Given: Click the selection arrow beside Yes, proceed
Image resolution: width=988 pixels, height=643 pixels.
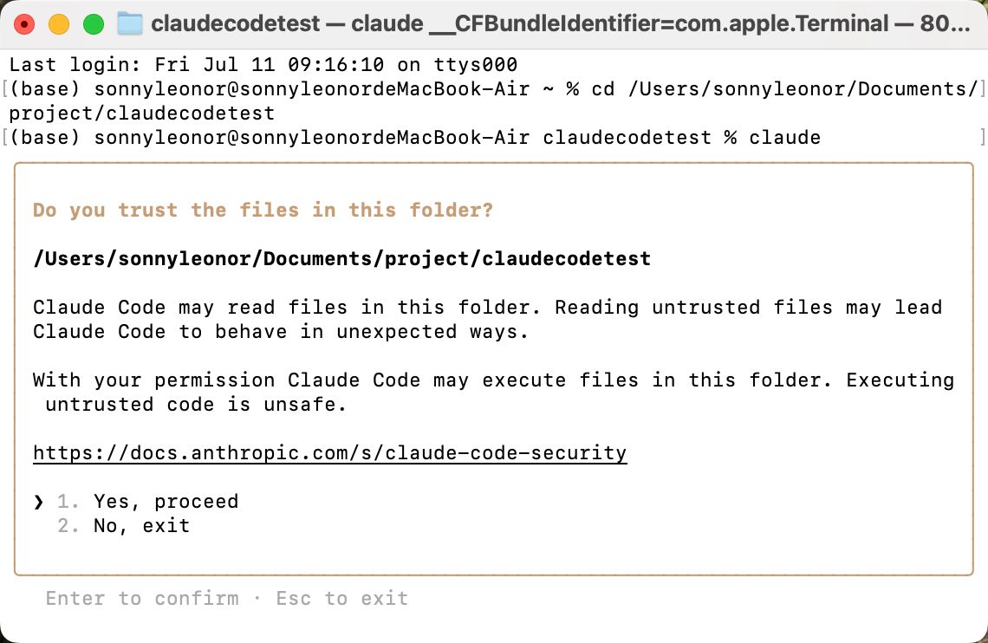Looking at the screenshot, I should [37, 501].
